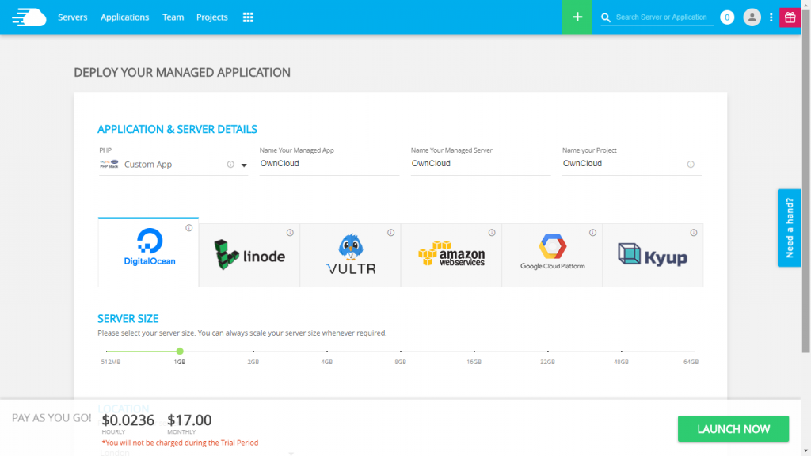Viewport: 811px width, 456px height.
Task: Open the Applications menu
Action: tap(124, 17)
